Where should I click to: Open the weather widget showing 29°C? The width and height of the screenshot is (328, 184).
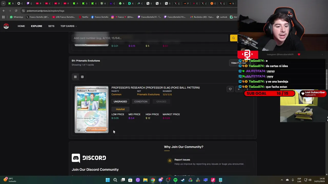pyautogui.click(x=10, y=180)
